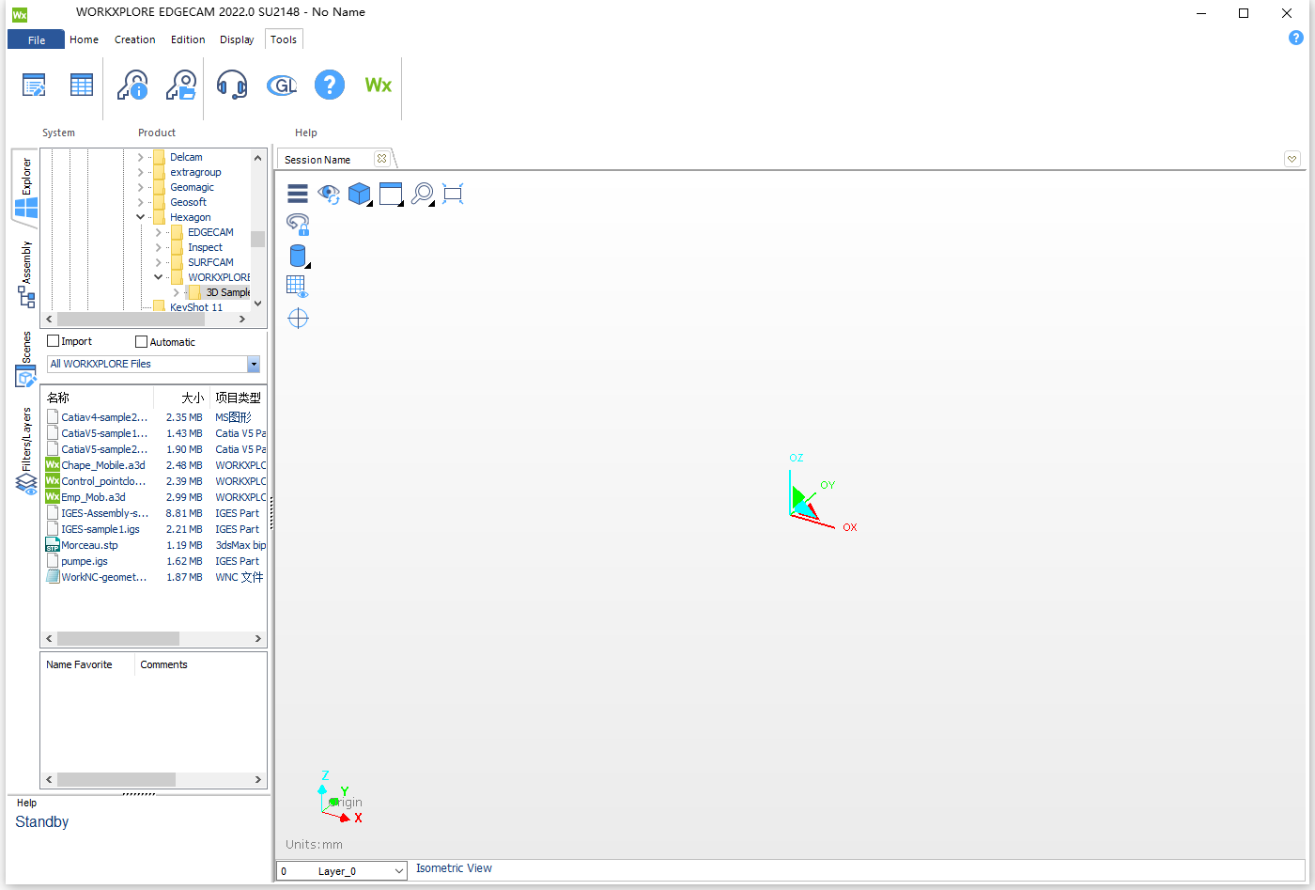This screenshot has width=1315, height=890.
Task: Open the OpenGL info icon
Action: click(282, 86)
